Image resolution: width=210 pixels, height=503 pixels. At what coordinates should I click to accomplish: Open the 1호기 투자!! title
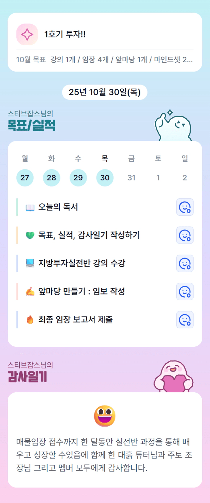[65, 34]
